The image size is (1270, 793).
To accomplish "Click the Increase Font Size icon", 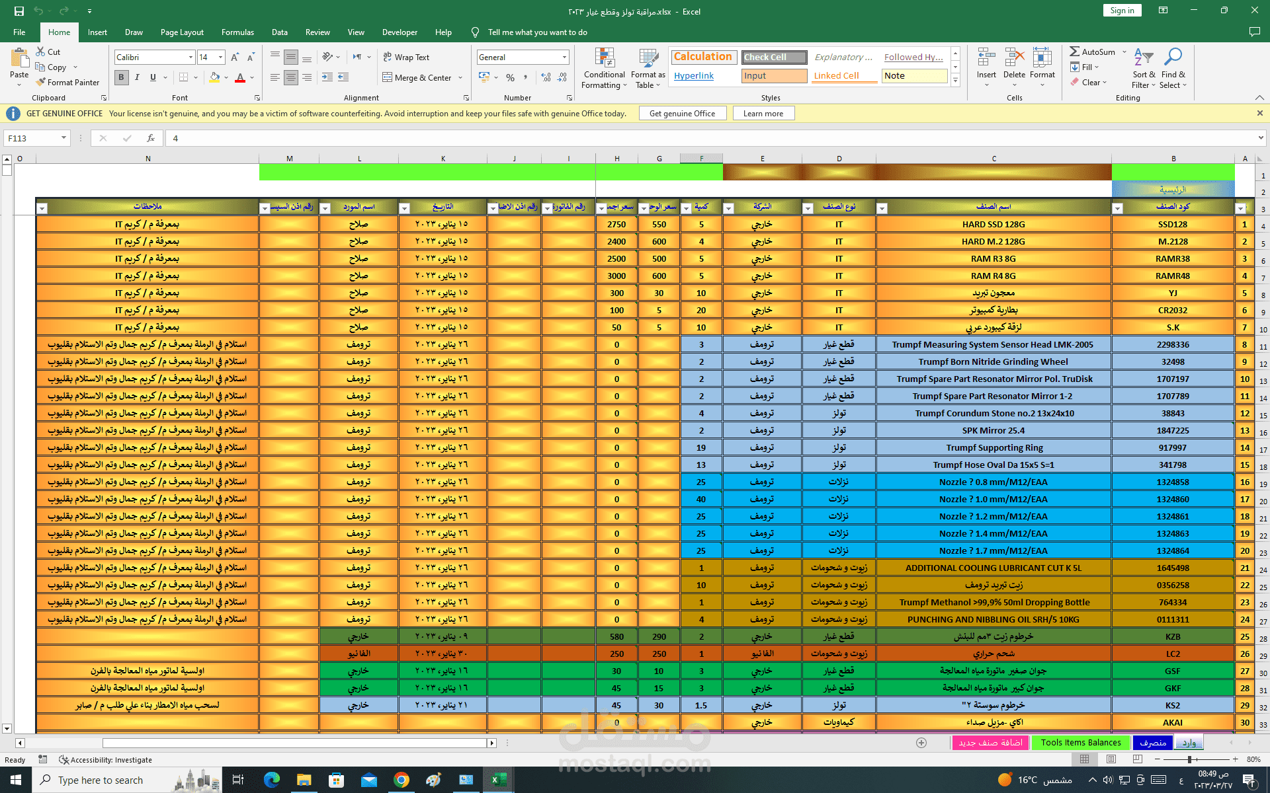I will (x=235, y=57).
